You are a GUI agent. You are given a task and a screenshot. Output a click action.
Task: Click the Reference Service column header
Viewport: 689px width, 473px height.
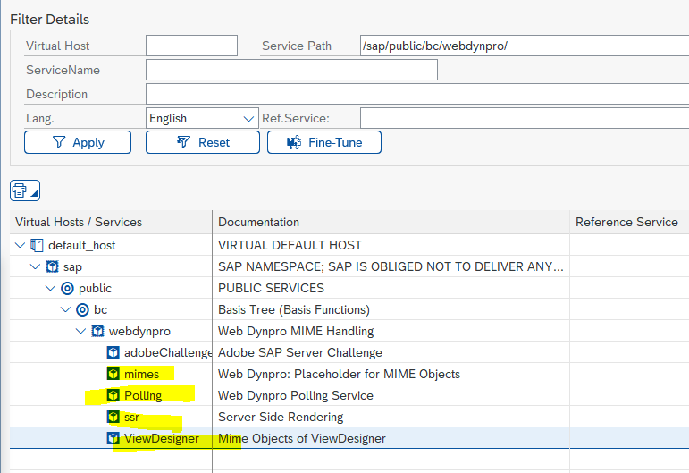(x=629, y=222)
